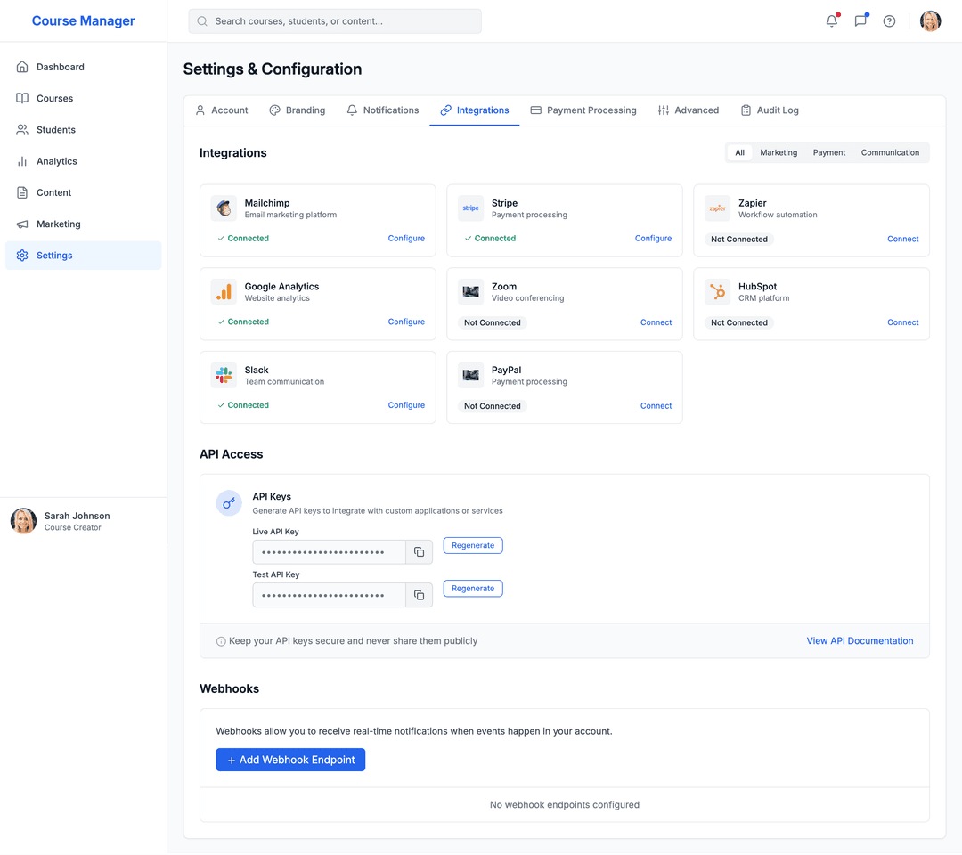Screen dimensions: 962x855
Task: Copy the Live API Key
Action: 419,552
